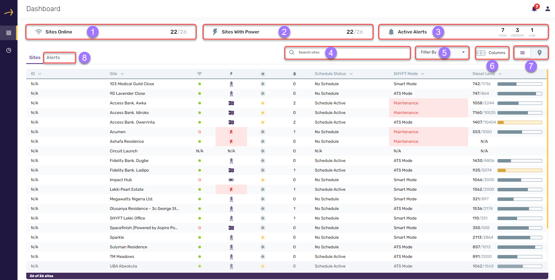Screen dimensions: 555x280
Task: Click Sulyman Residence site name
Action: pos(128,247)
